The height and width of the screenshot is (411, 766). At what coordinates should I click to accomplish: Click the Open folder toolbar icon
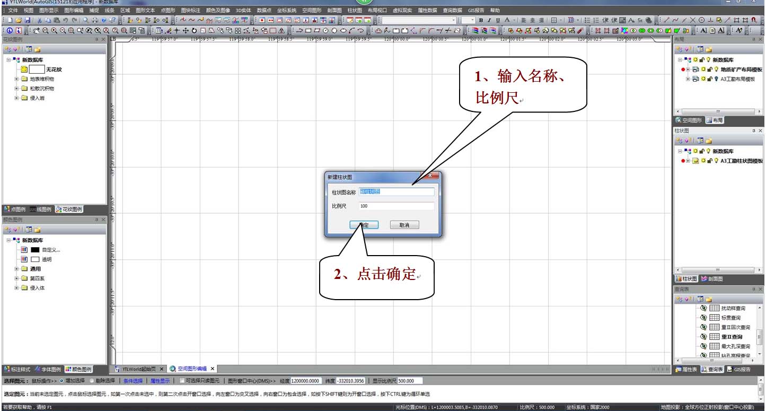click(19, 20)
